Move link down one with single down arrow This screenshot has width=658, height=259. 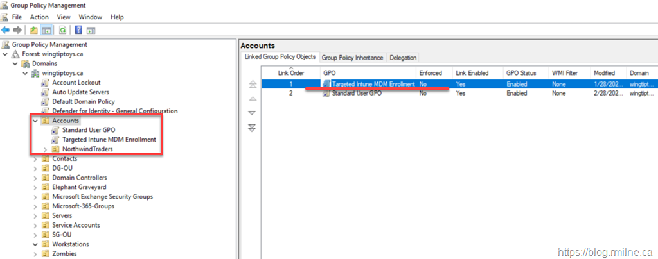pos(252,113)
